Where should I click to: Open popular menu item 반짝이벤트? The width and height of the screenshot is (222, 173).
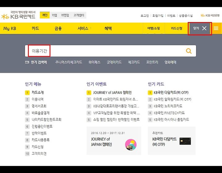[39, 133]
